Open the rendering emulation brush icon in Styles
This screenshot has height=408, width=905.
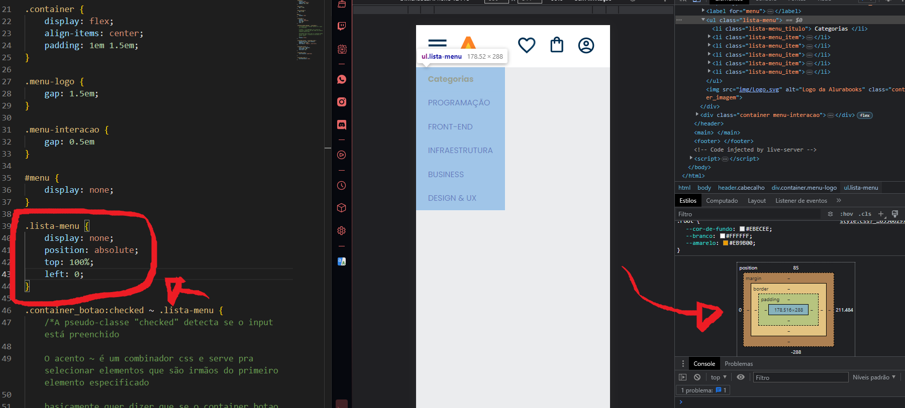[895, 214]
